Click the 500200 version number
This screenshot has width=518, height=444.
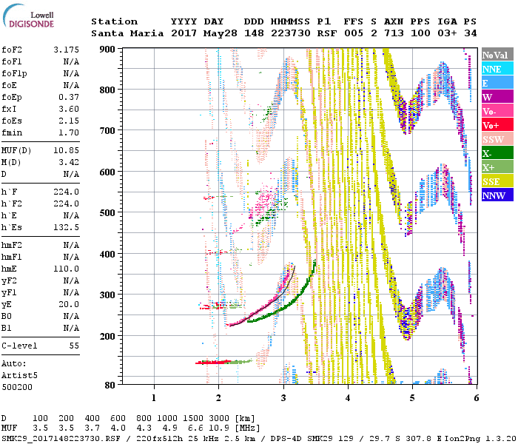click(17, 387)
